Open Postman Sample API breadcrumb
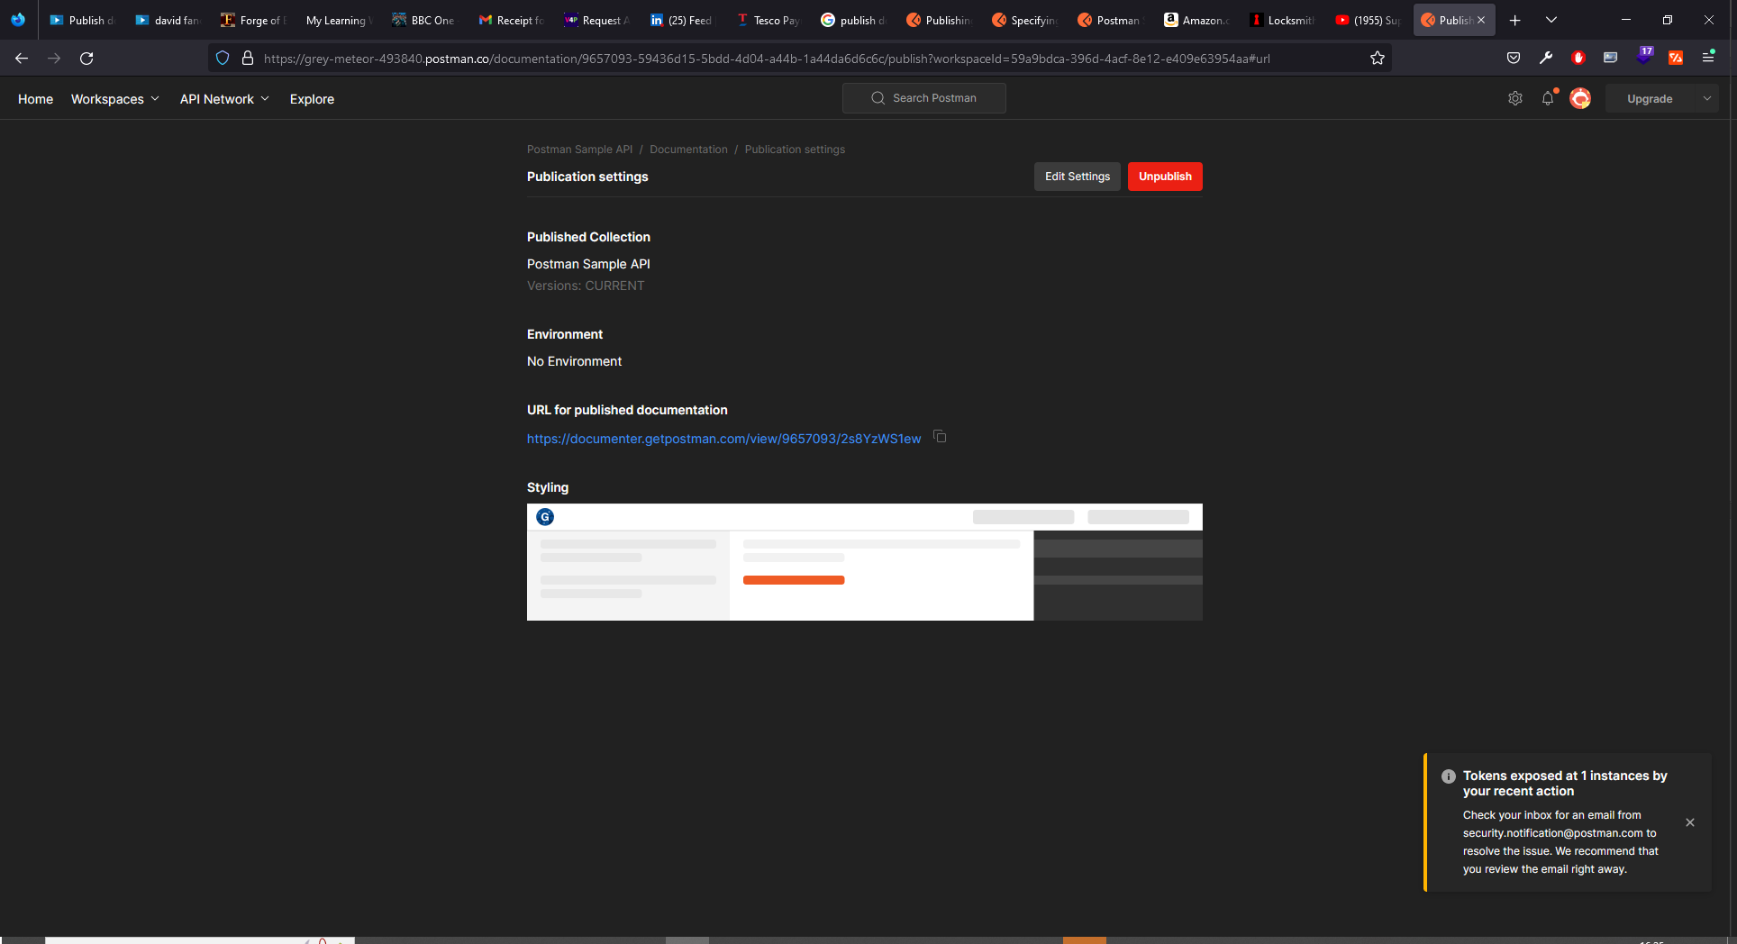Viewport: 1737px width, 944px height. click(579, 150)
